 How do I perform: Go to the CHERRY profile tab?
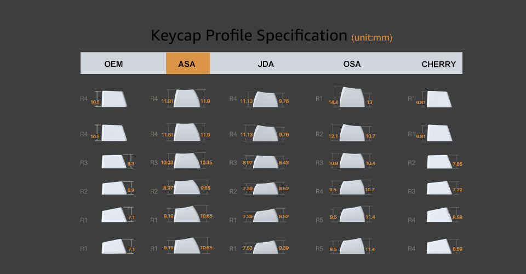[438, 64]
